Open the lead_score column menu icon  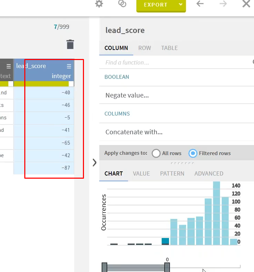(x=69, y=66)
